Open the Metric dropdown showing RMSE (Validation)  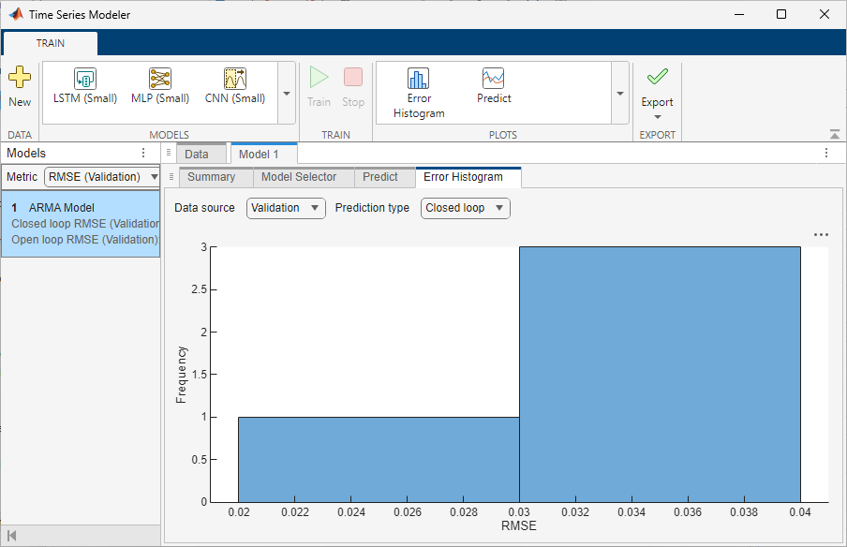coord(101,176)
